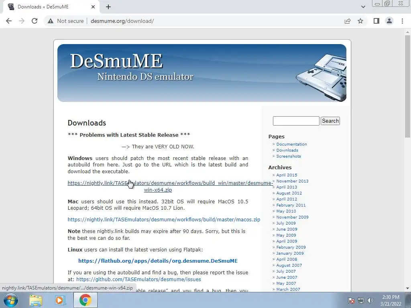Click the scrollbar down arrow
This screenshot has height=308, width=411.
pyautogui.click(x=408, y=289)
